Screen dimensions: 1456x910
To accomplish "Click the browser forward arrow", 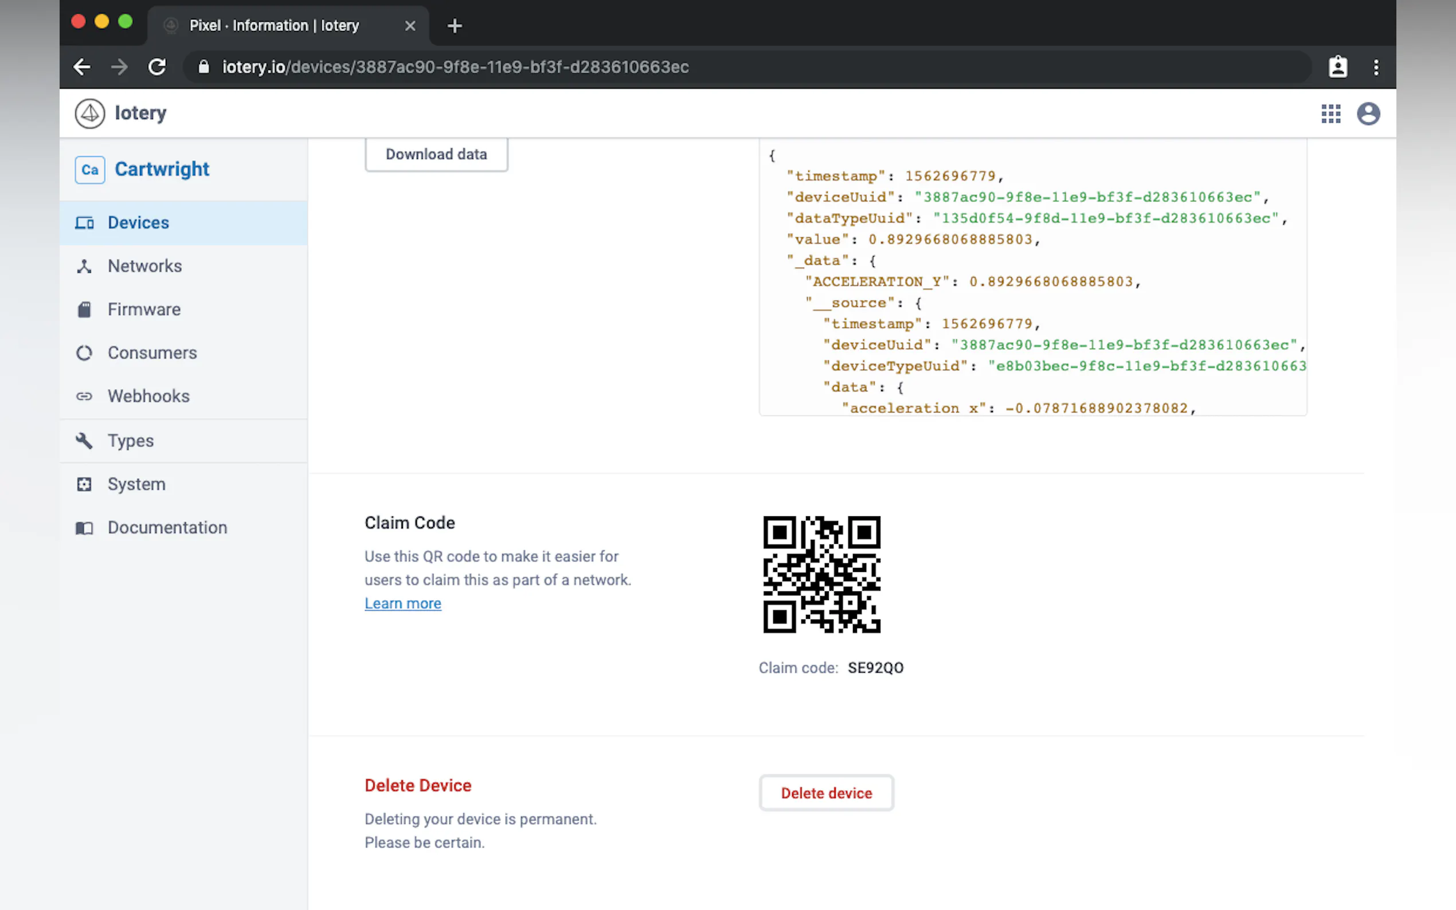I will coord(119,67).
